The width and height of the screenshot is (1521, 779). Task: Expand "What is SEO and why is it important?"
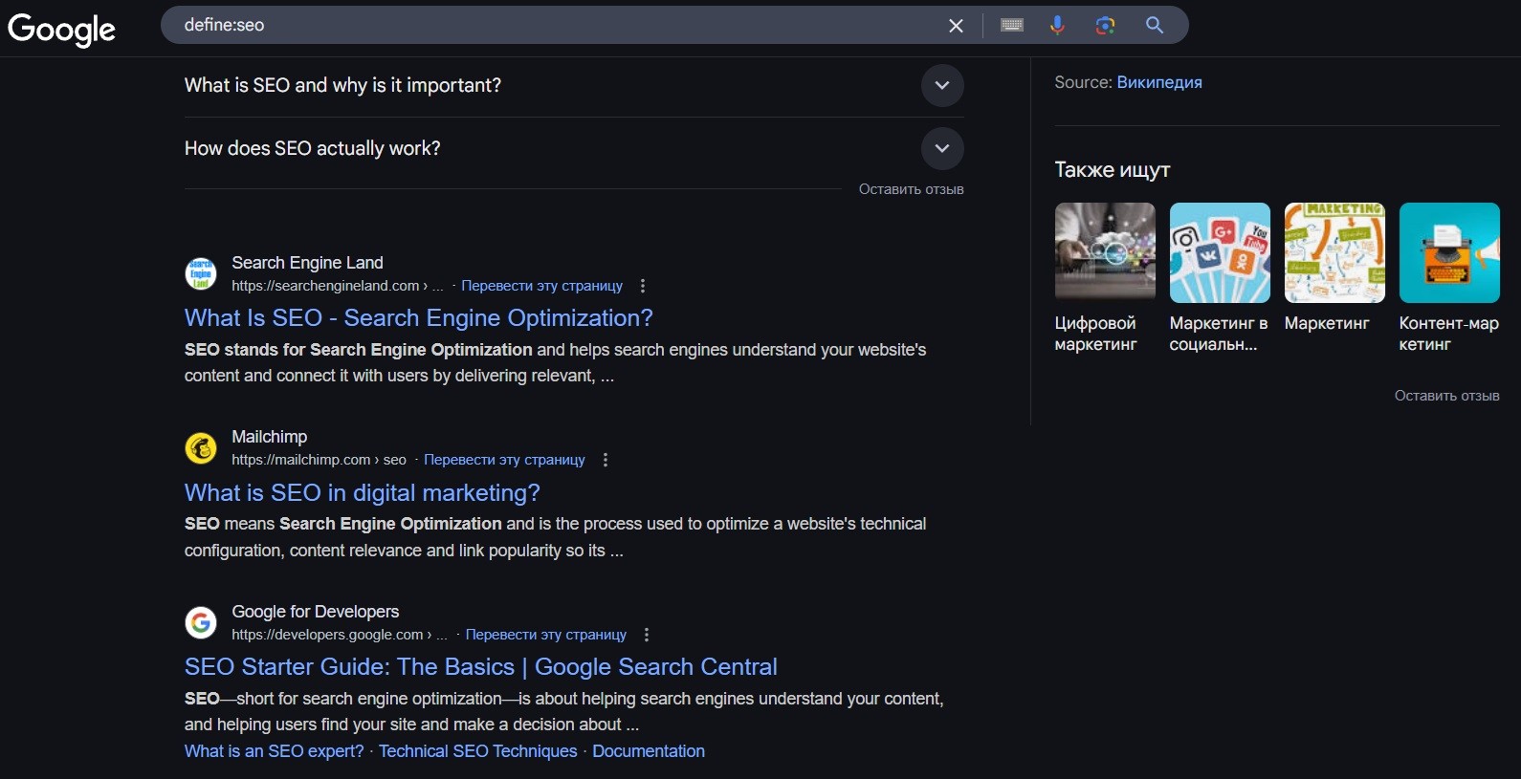941,85
